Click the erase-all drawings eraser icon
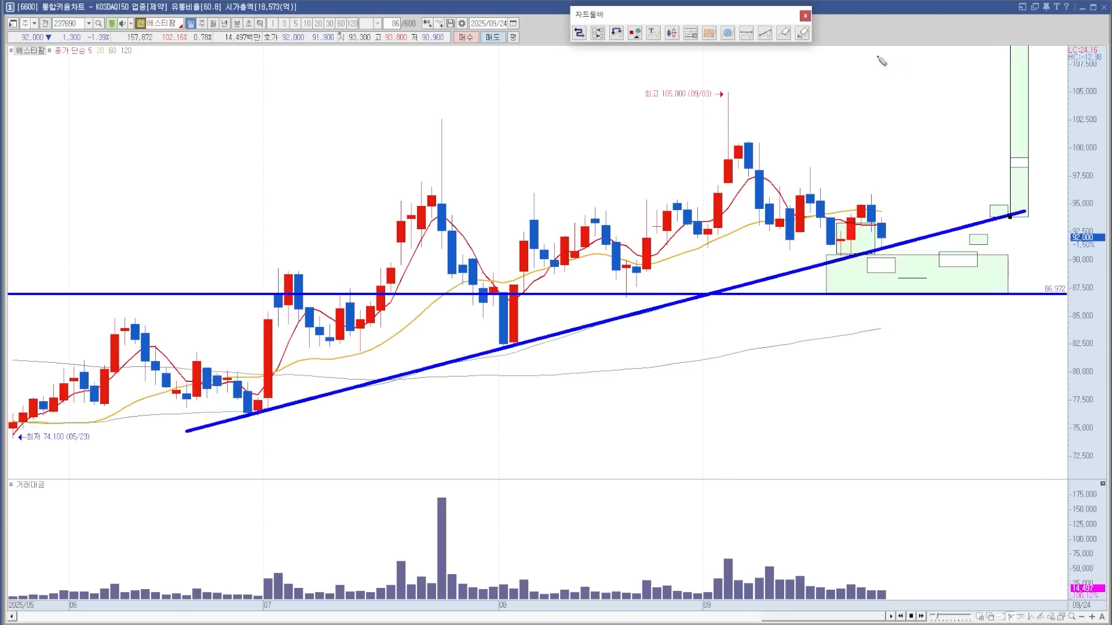This screenshot has height=625, width=1112. 802,33
